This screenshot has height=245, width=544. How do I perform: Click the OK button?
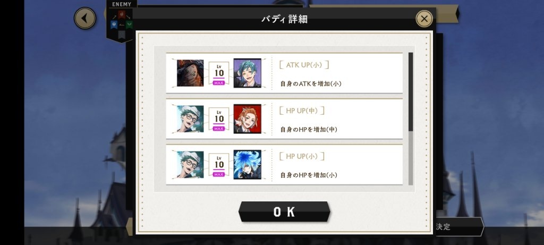pos(284,212)
